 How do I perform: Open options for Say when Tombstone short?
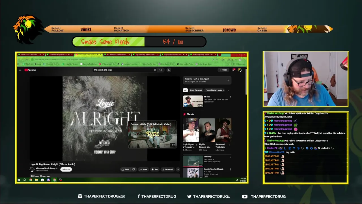(x=229, y=145)
